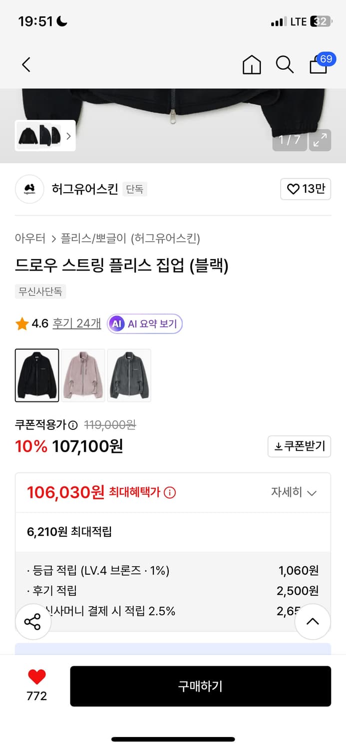Toggle the product like heart showing 772
The image size is (346, 749).
(x=36, y=679)
